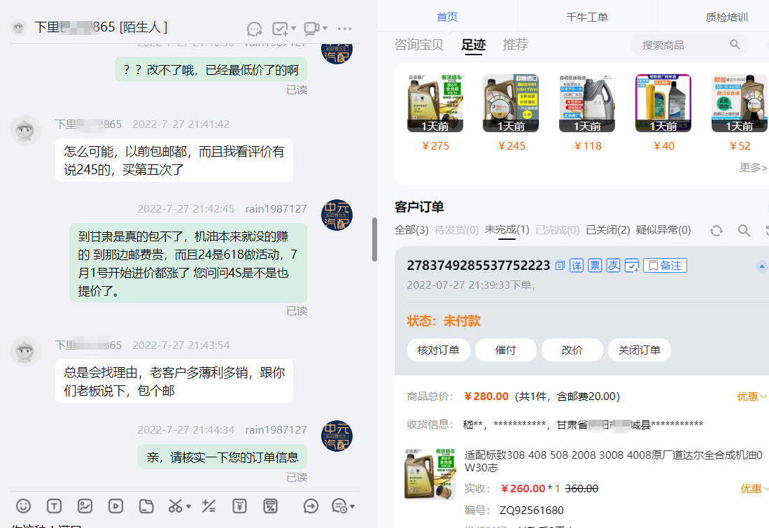769x528 pixels.
Task: Click the play-button video icon in chat toolbar
Action: click(115, 506)
